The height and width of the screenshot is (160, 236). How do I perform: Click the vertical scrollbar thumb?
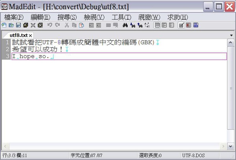(230, 88)
